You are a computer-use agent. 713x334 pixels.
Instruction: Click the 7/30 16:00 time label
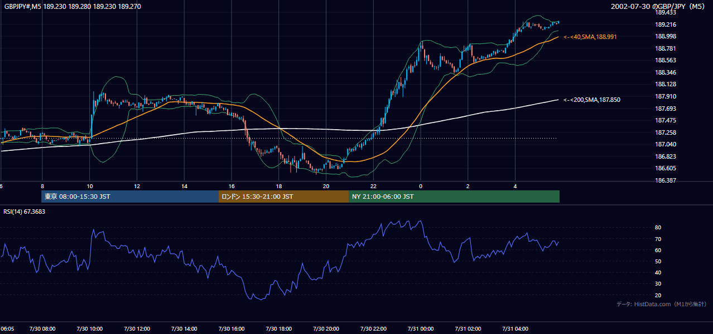click(232, 329)
